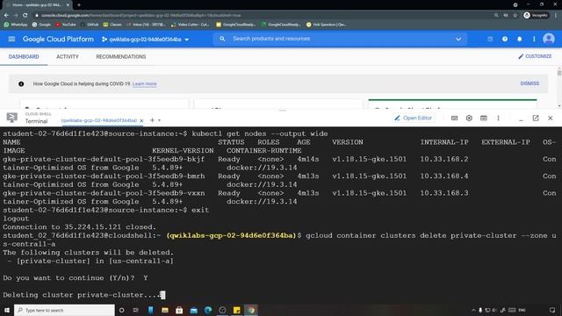Dismiss the COVID-19 banner
562x316 pixels.
pos(530,83)
